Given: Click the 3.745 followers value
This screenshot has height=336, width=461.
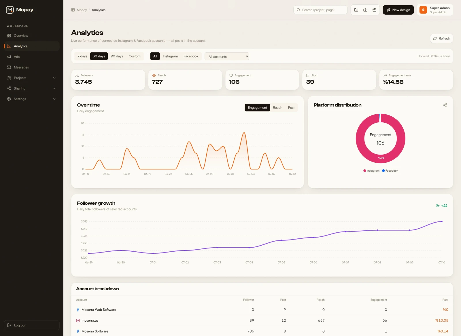Looking at the screenshot, I should 84,82.
